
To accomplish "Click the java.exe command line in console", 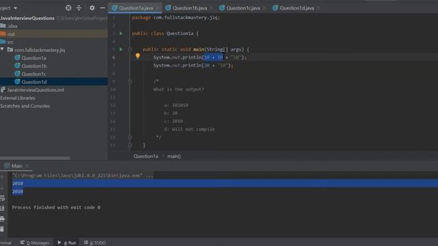I will pos(83,176).
